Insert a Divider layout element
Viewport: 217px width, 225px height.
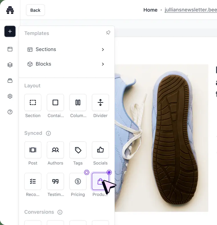tap(101, 103)
